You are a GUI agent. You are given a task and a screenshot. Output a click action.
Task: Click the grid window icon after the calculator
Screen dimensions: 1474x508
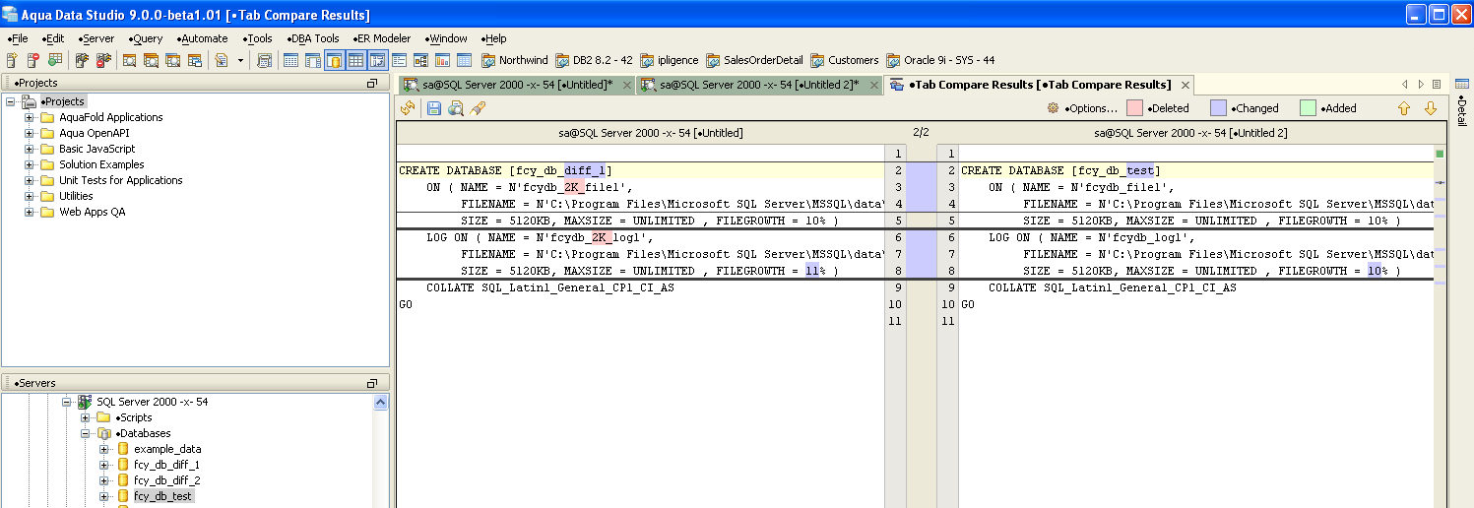coord(290,60)
